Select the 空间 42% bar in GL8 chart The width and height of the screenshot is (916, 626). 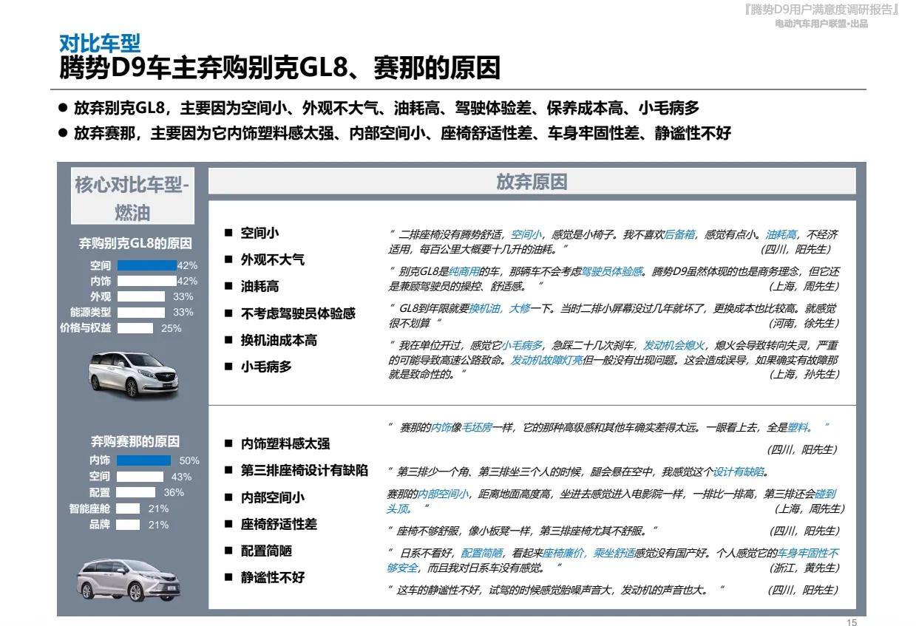146,265
